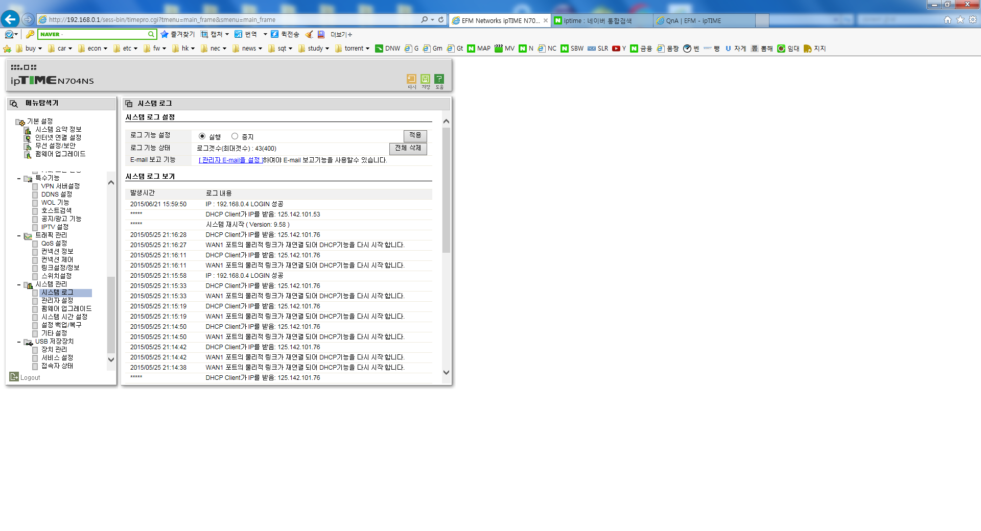Open the browser favorites star icon
The image size is (981, 531).
pyautogui.click(x=960, y=20)
